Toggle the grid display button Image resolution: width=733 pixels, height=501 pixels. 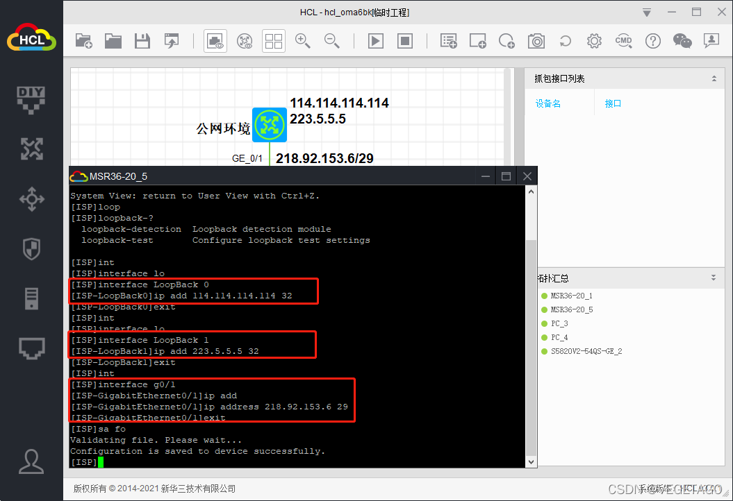[273, 41]
